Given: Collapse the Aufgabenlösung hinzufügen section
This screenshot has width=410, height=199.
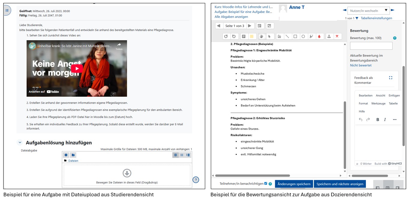Looking at the screenshot, I should coord(20,142).
